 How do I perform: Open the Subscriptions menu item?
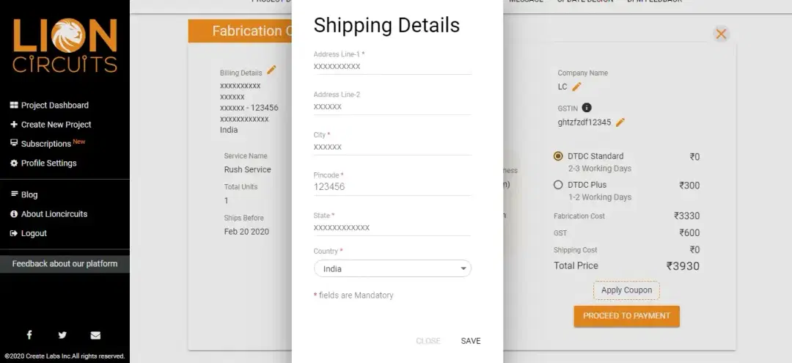48,144
